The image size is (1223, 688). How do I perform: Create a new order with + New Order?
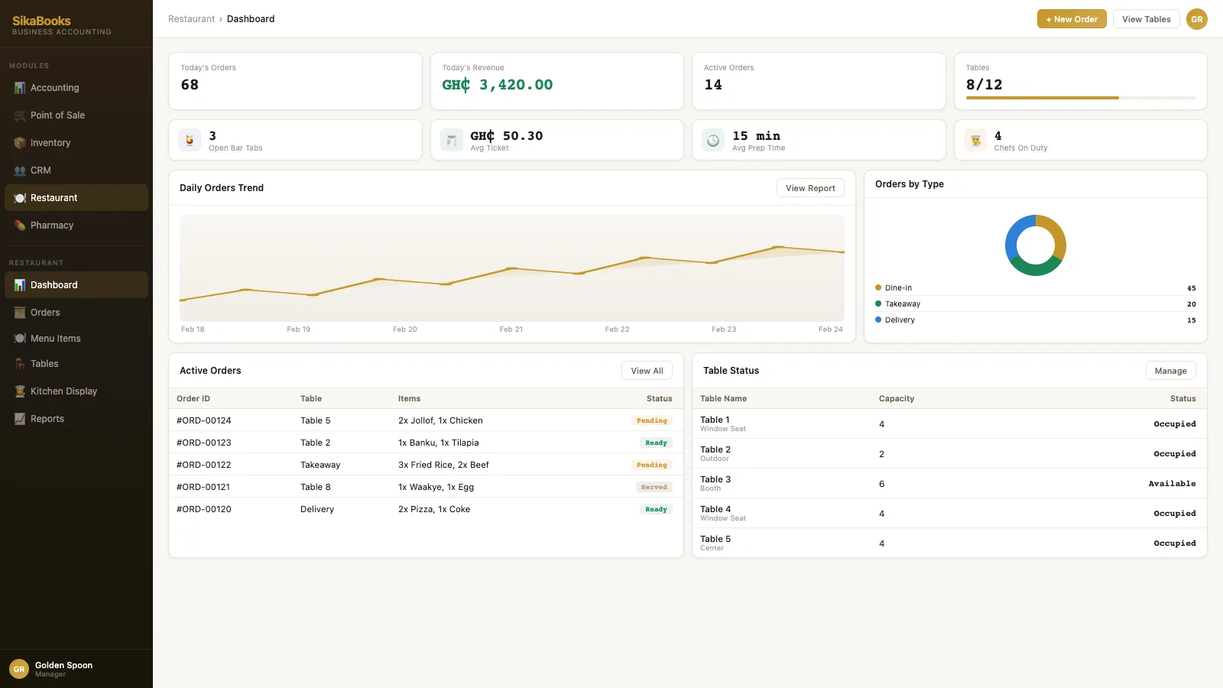pos(1072,19)
